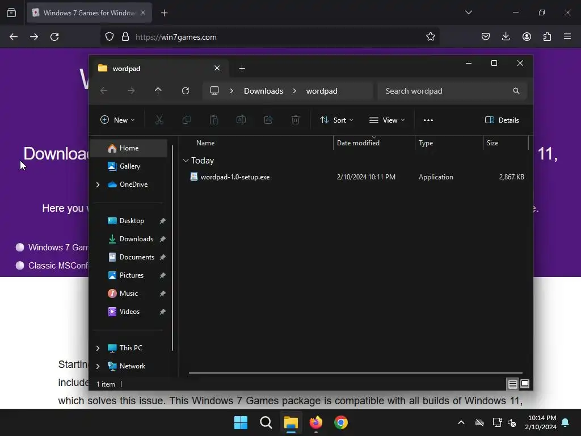
Task: Open Videos from Quick access
Action: coord(129,312)
